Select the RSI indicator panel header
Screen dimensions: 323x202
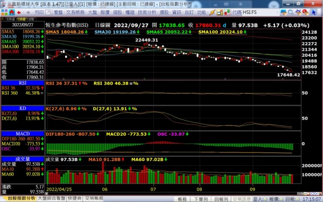(x=23, y=83)
